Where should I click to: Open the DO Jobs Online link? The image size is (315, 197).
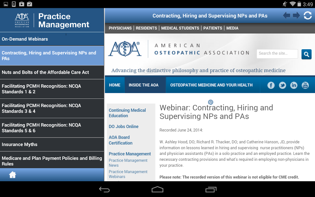coord(124,126)
